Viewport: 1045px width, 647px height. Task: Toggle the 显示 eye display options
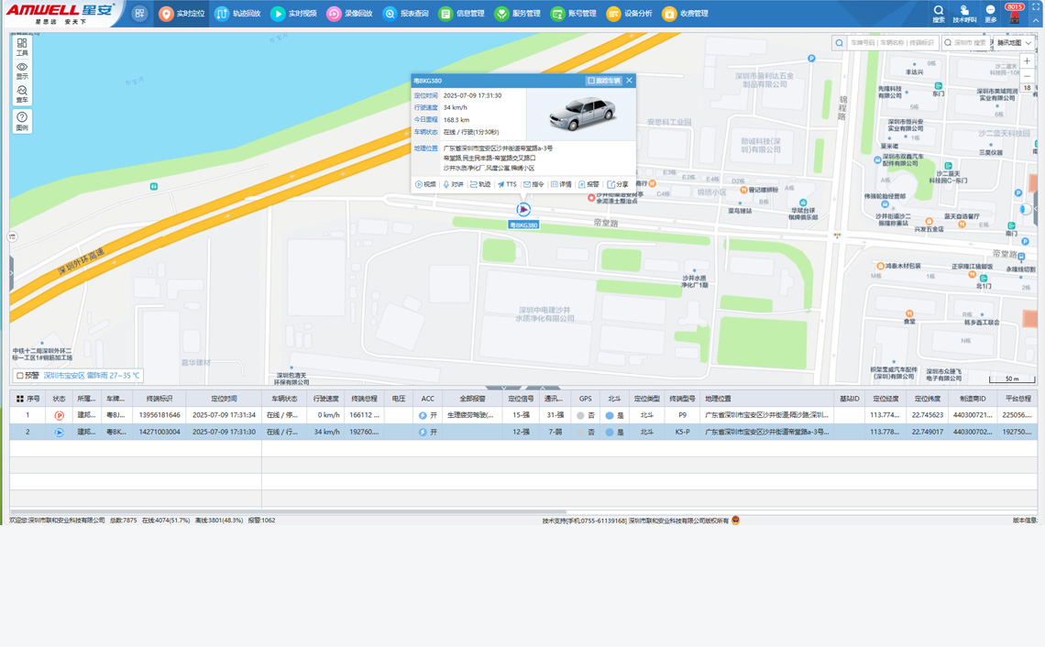pos(22,71)
